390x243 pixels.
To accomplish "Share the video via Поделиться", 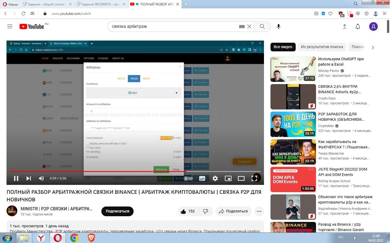I will pyautogui.click(x=233, y=211).
